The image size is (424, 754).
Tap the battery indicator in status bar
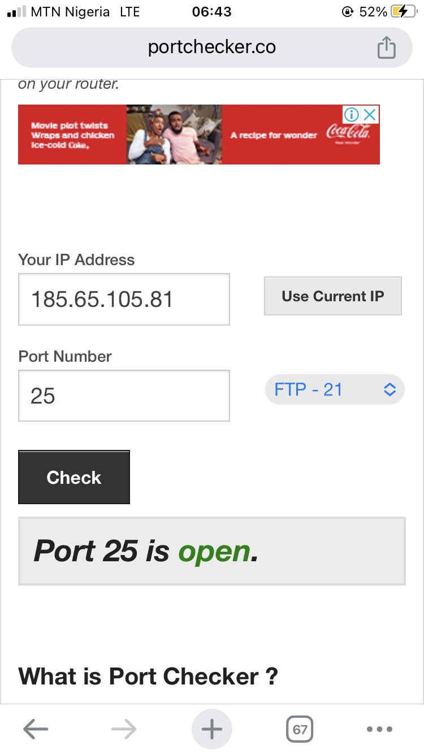[x=407, y=12]
